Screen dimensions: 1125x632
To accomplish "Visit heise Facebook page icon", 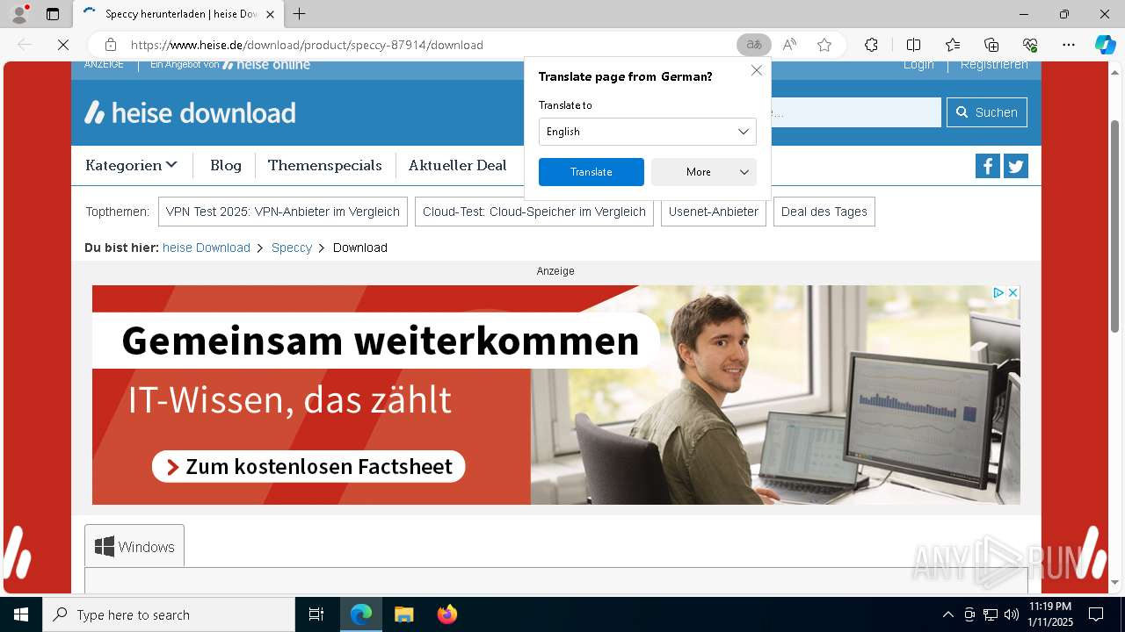I will tap(988, 166).
